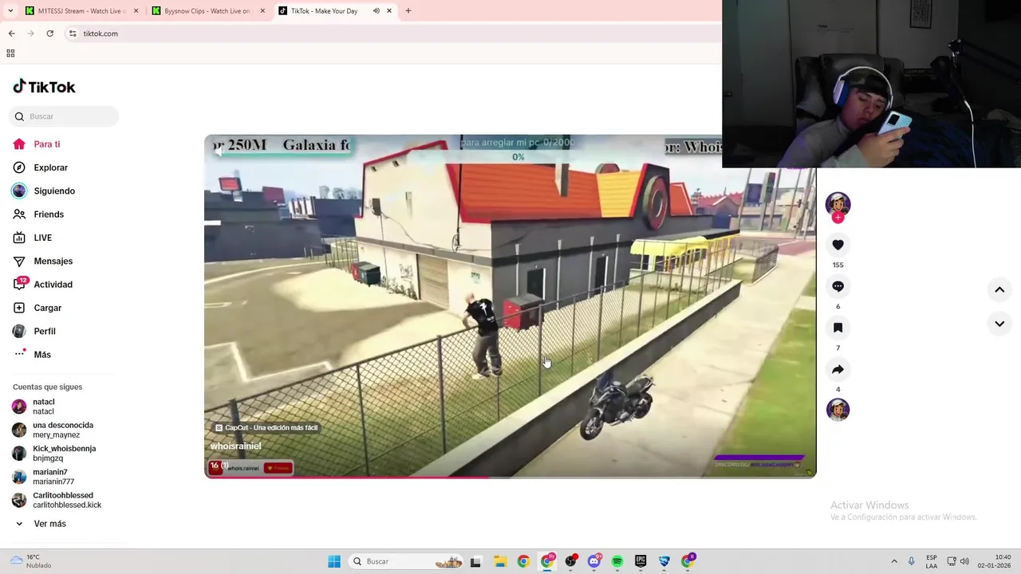Open Actividad notifications
Screen dimensions: 1021x574
pyautogui.click(x=42, y=285)
